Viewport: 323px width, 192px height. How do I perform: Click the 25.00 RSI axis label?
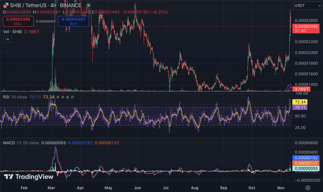pyautogui.click(x=300, y=128)
